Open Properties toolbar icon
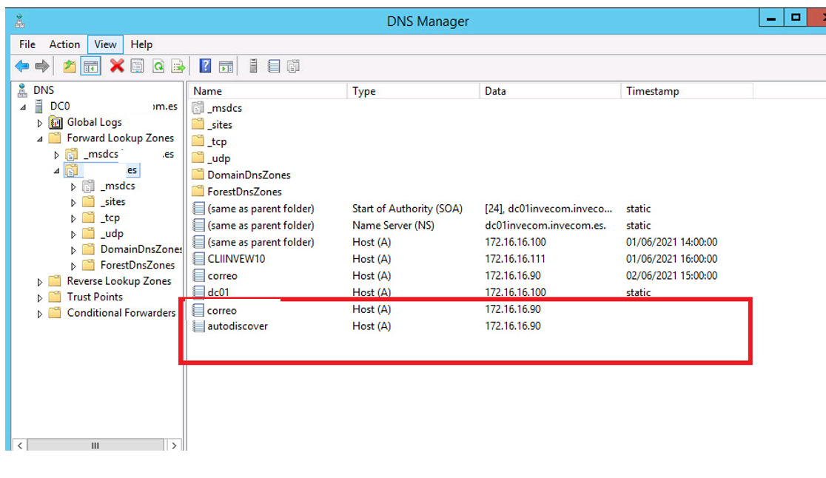Screen dimensions: 826x478 [138, 67]
